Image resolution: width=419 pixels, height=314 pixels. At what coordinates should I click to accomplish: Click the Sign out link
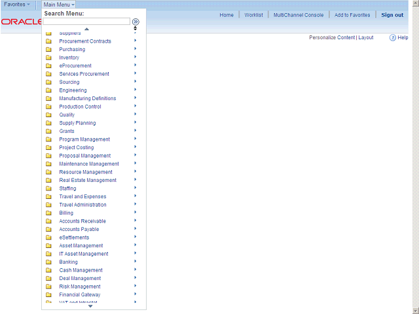392,15
